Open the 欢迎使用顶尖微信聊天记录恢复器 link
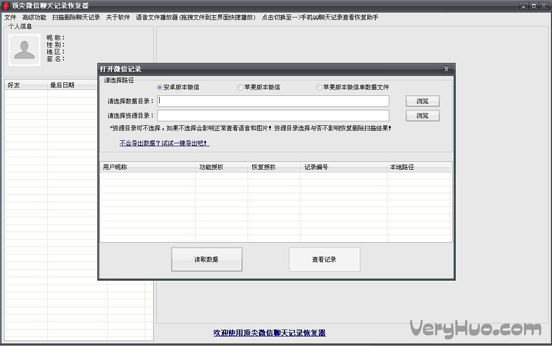Screen dimensions: 552x346 (270, 333)
